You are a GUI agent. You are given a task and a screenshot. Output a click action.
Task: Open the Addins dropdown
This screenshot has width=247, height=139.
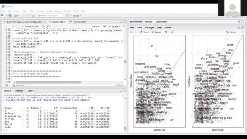pyautogui.click(x=77, y=15)
